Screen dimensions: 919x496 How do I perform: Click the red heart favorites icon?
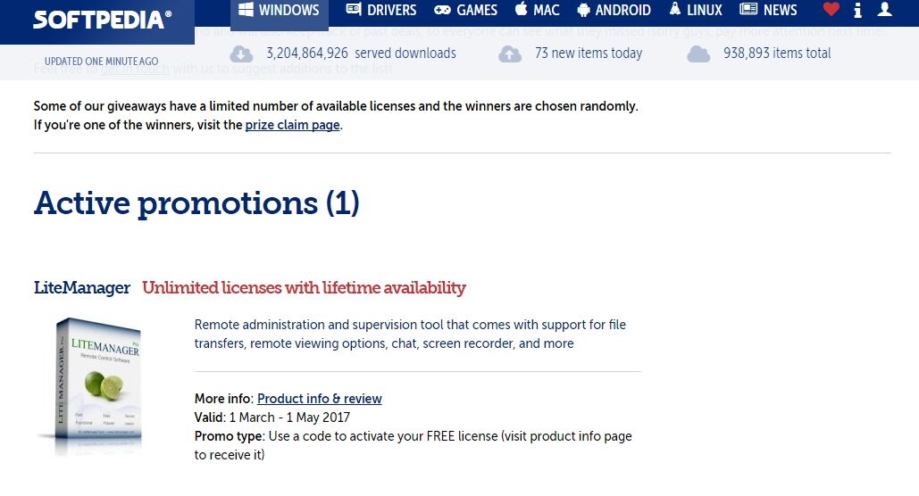[x=831, y=10]
